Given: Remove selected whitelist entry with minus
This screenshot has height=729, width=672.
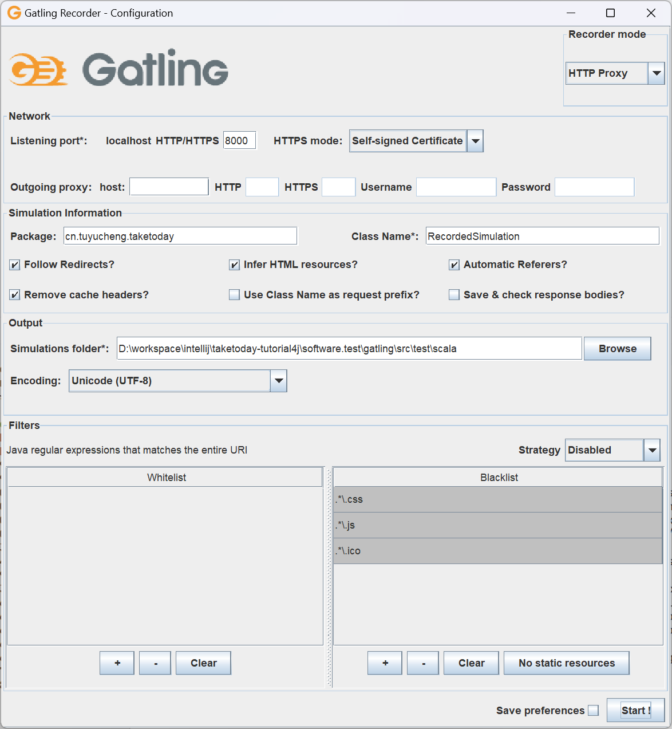Looking at the screenshot, I should (155, 663).
